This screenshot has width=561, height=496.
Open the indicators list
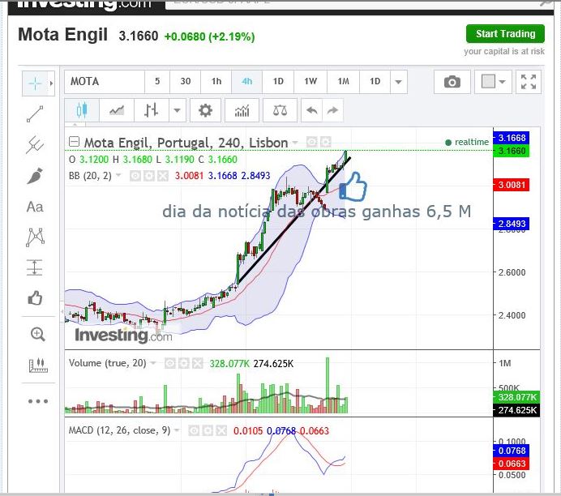[242, 110]
